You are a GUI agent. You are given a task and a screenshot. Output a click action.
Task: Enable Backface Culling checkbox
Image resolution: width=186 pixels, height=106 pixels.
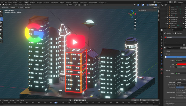pos(177,80)
